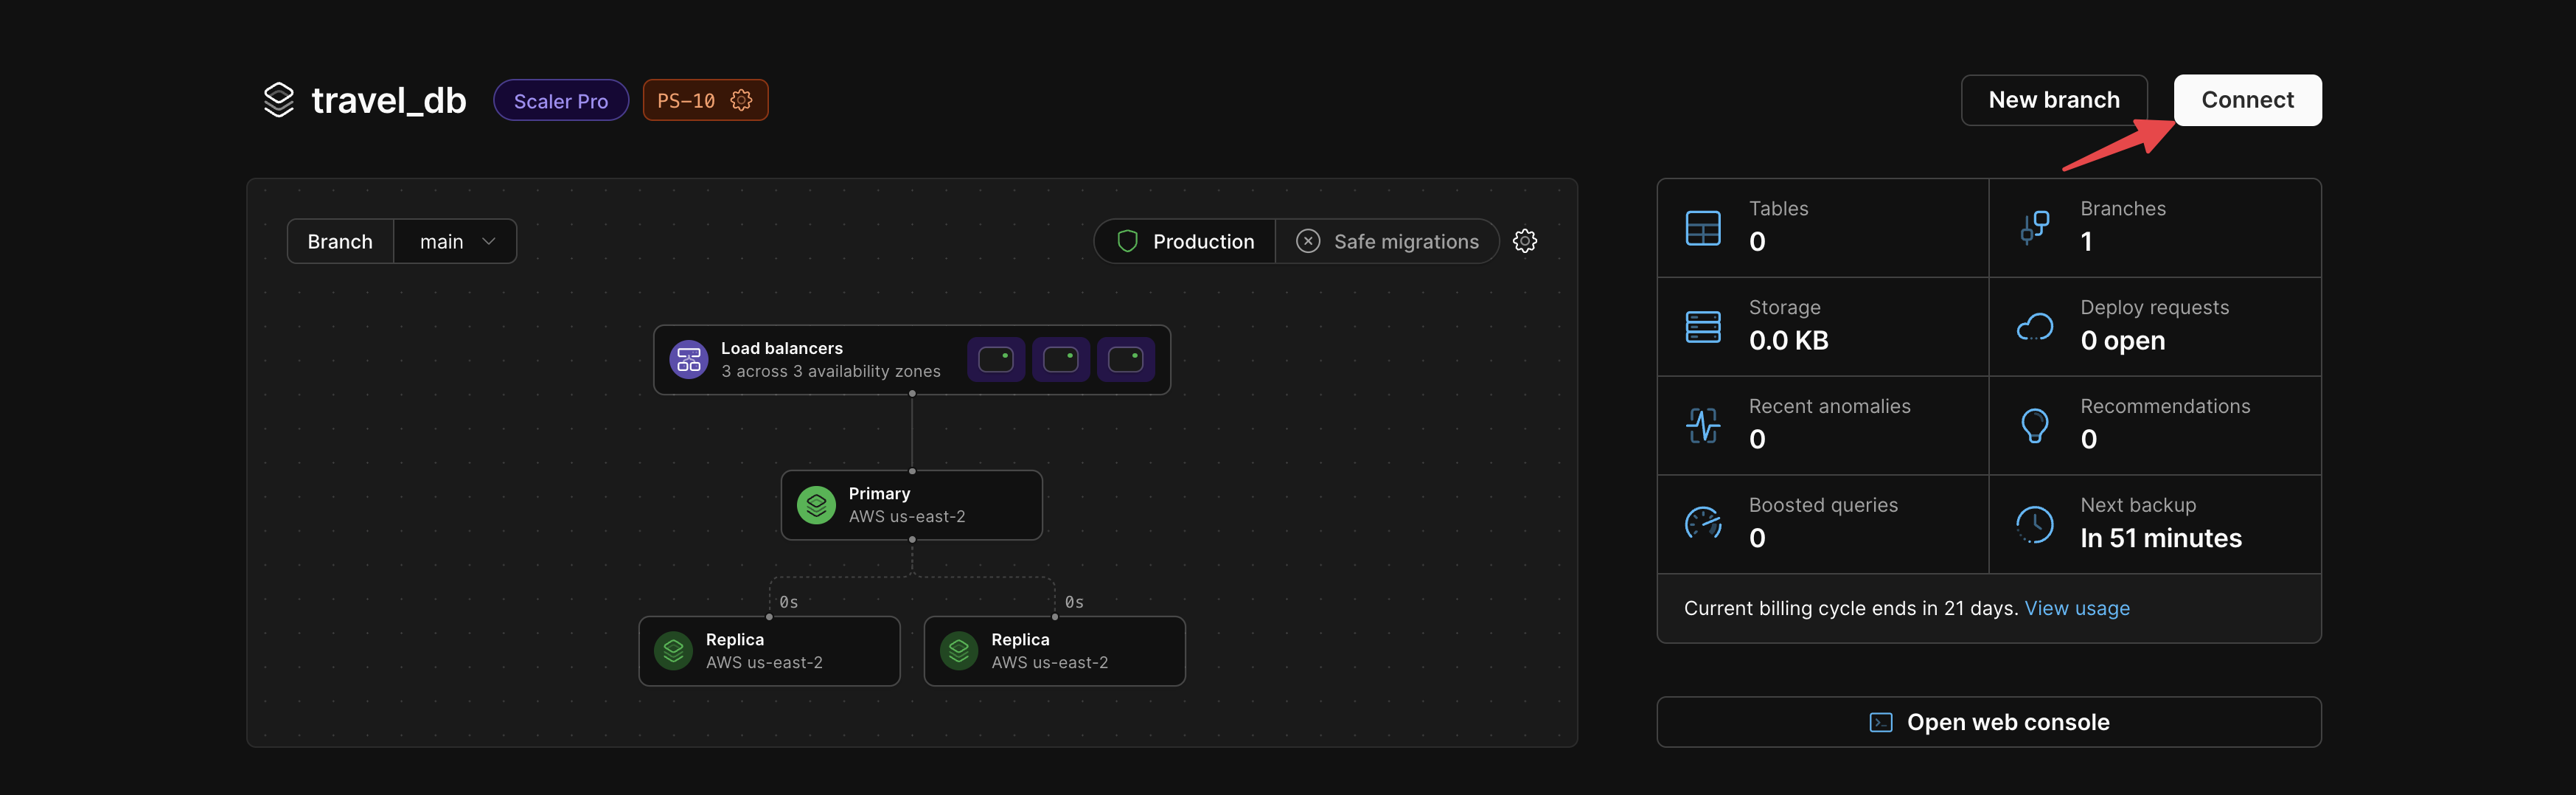This screenshot has height=795, width=2576.
Task: Click the gear icon on the PS-10 badge
Action: [740, 100]
